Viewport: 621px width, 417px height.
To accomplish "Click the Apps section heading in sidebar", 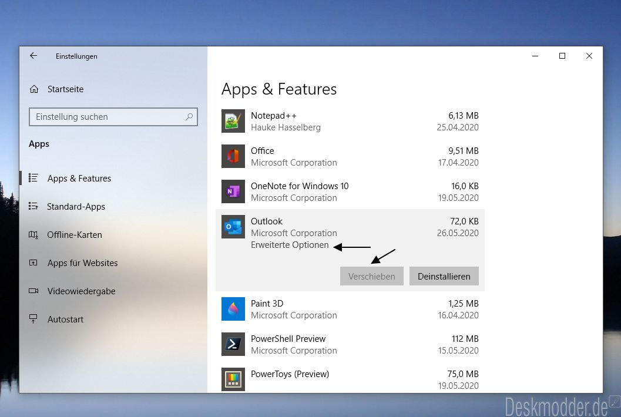I will (39, 144).
